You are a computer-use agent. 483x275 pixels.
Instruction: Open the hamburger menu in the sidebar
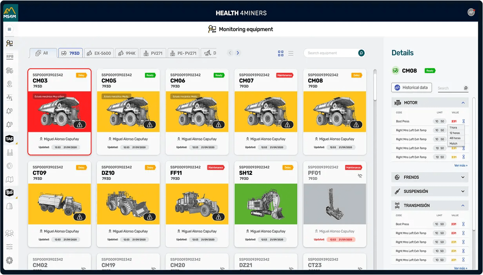(x=9, y=29)
